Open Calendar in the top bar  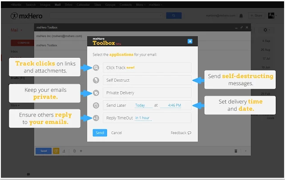pos(83,5)
